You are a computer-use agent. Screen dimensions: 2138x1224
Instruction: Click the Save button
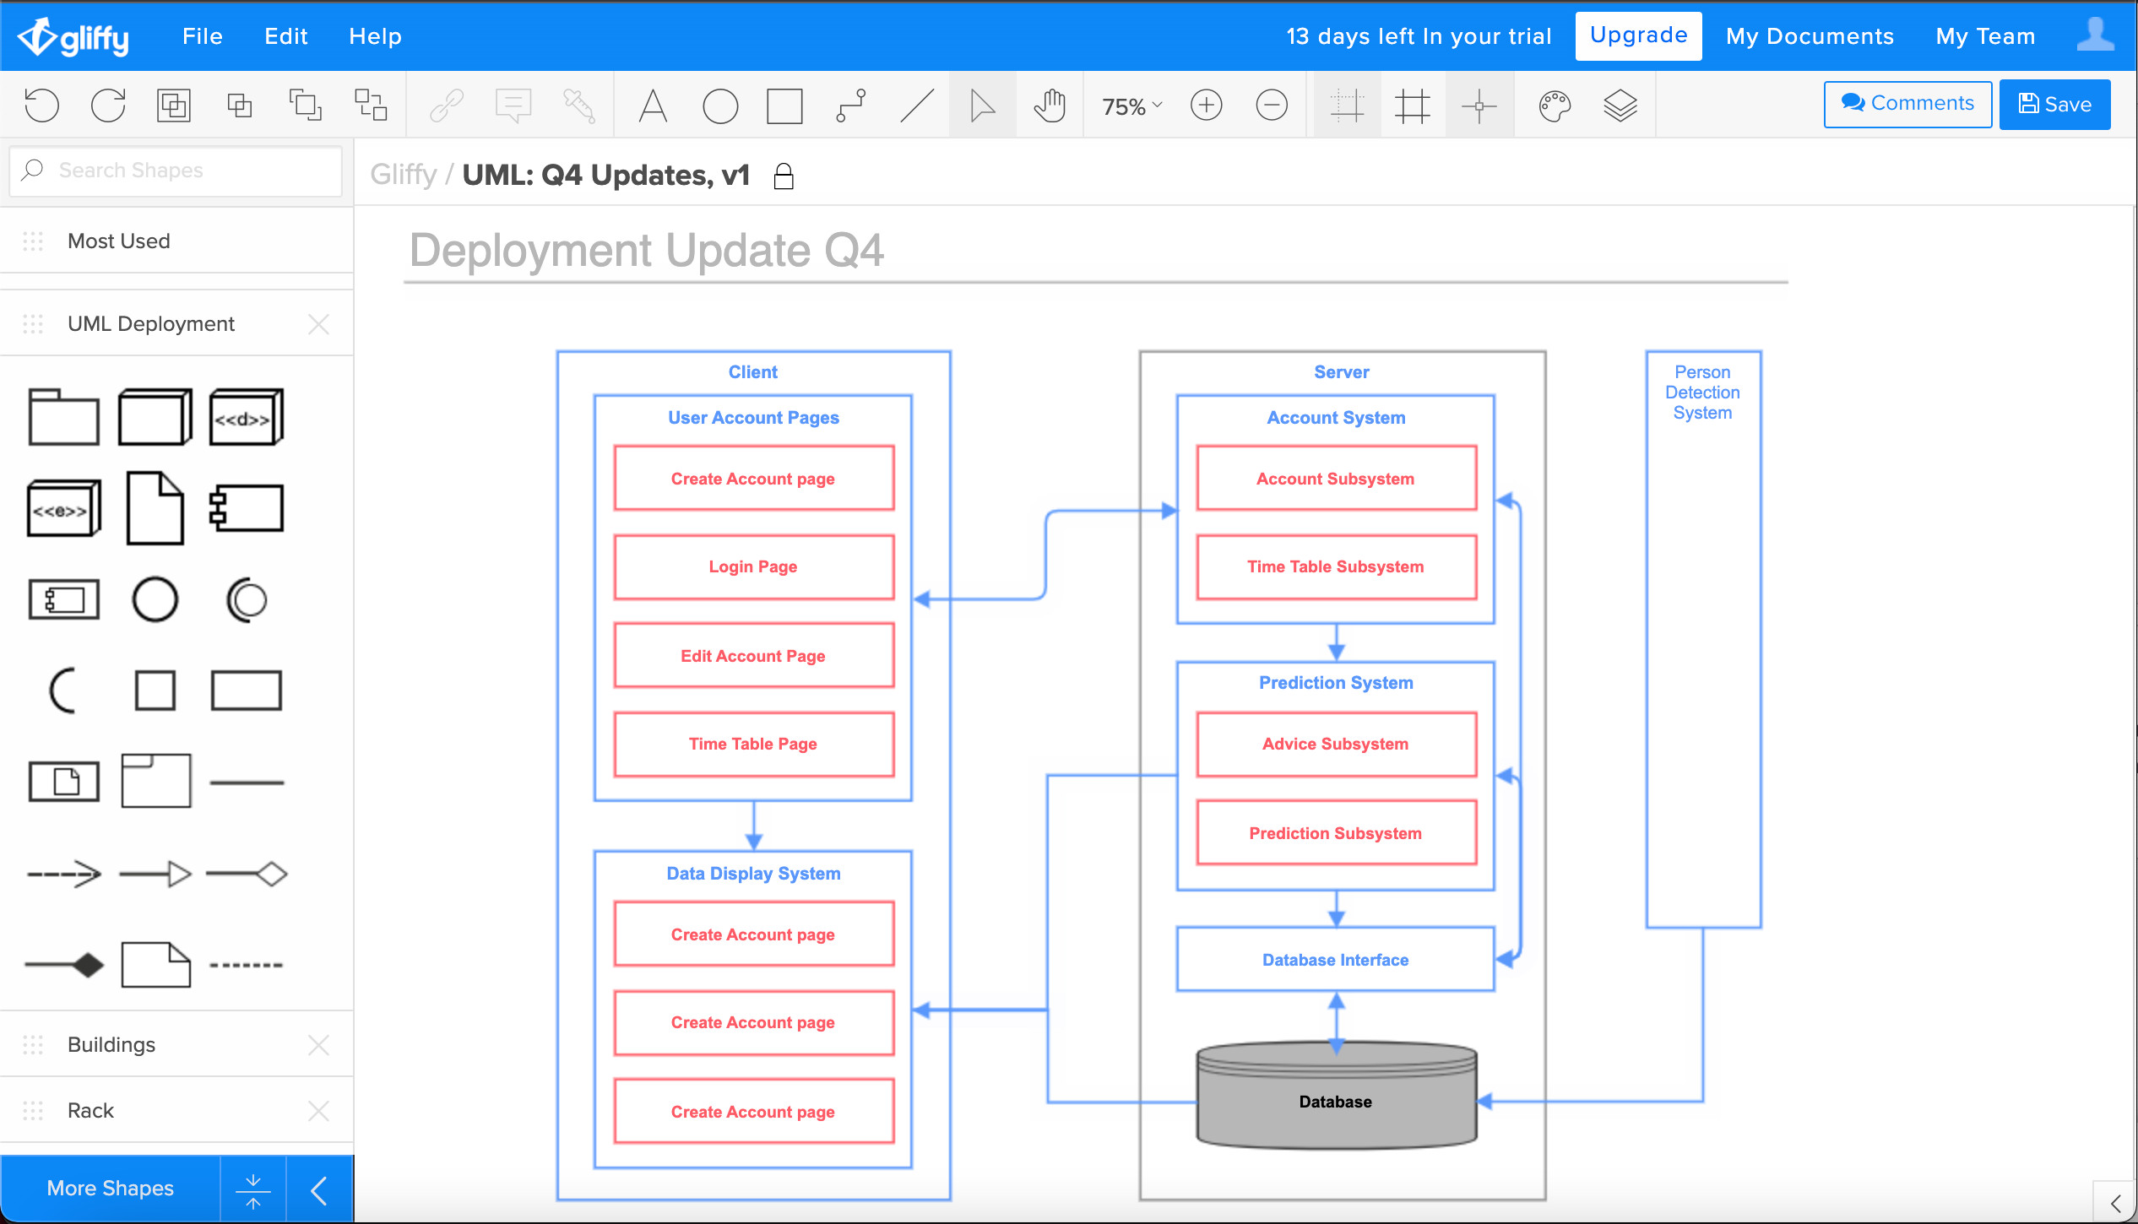pyautogui.click(x=2054, y=104)
